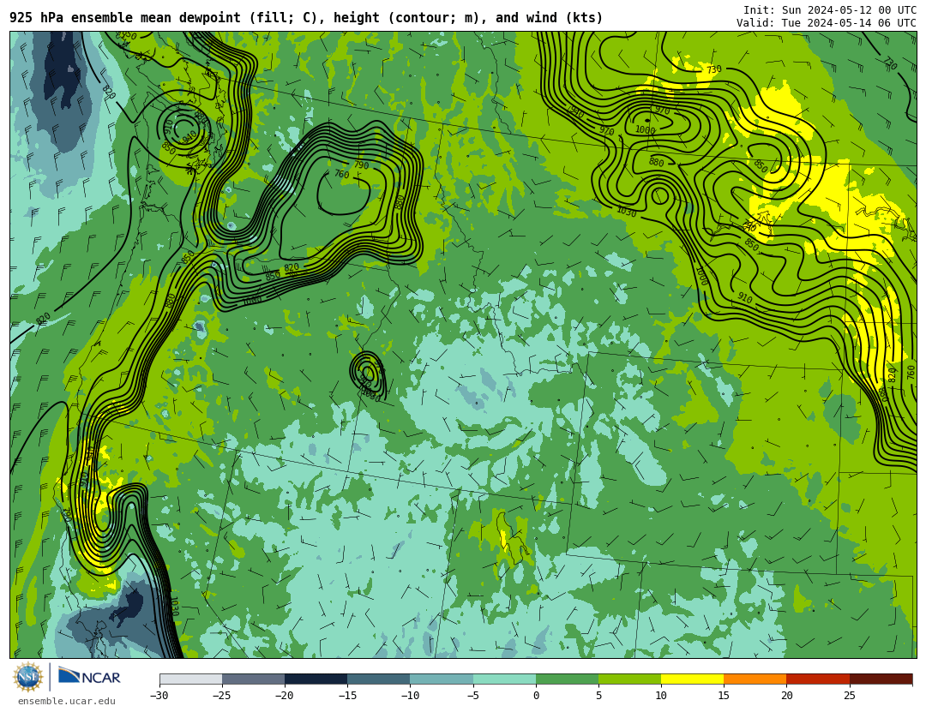Pick the mint -5 to 0 colorbar segment
The height and width of the screenshot is (712, 926).
[504, 679]
